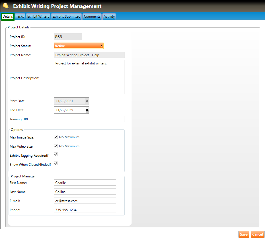Focus the Project Description text area
The height and width of the screenshot is (239, 266).
point(89,77)
